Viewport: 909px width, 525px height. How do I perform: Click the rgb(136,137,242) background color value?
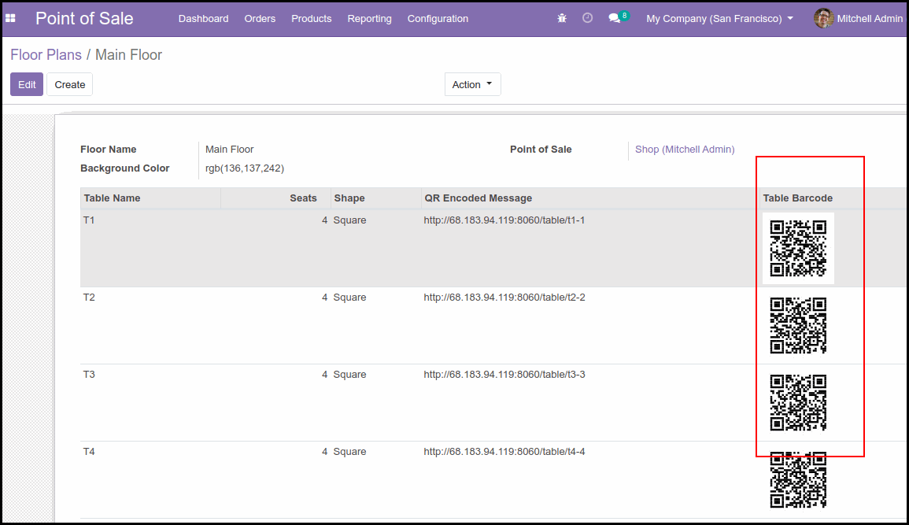pos(245,168)
